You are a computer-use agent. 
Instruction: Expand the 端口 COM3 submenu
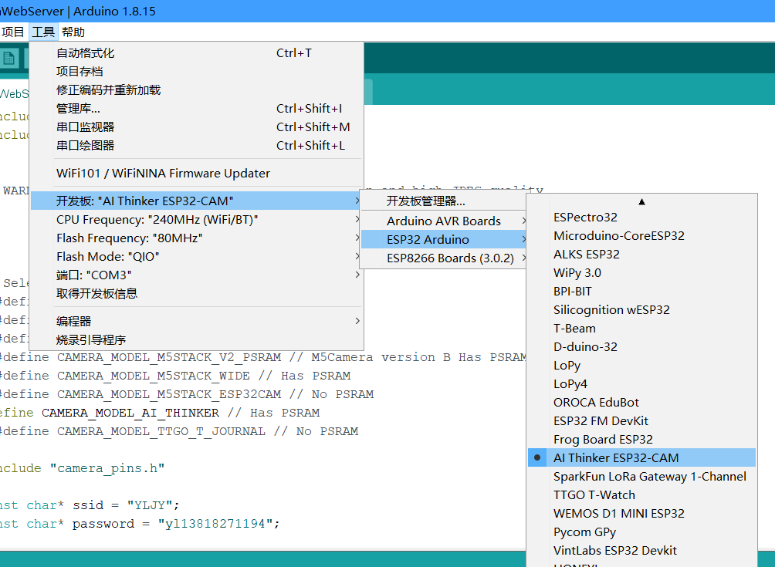197,275
